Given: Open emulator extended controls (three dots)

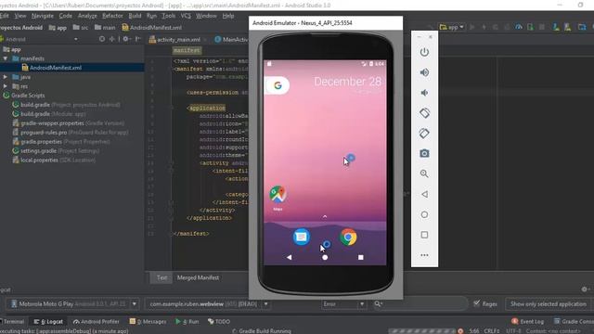Looking at the screenshot, I should click(424, 255).
